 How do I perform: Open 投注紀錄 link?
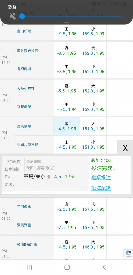tap(101, 188)
